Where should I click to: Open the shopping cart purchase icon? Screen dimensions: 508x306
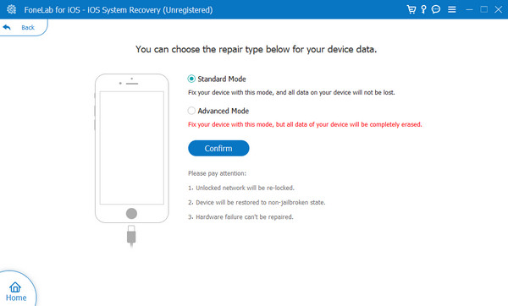click(x=411, y=9)
